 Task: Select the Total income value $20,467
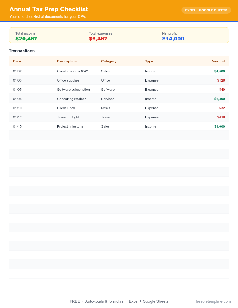[26, 39]
